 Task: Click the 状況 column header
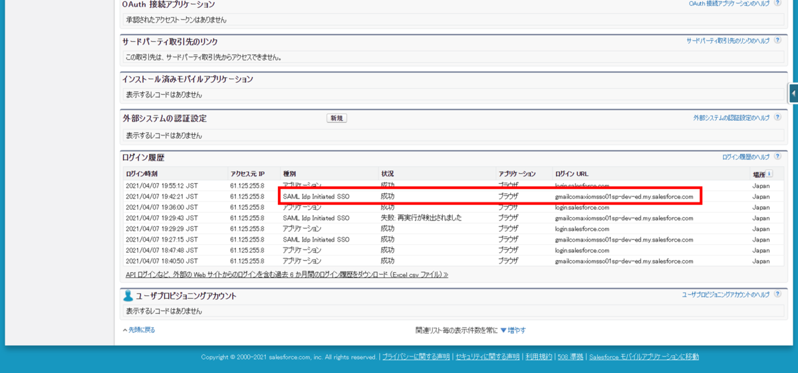pyautogui.click(x=388, y=174)
